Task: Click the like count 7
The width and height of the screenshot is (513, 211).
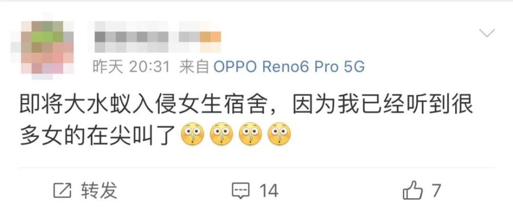Action: point(436,190)
